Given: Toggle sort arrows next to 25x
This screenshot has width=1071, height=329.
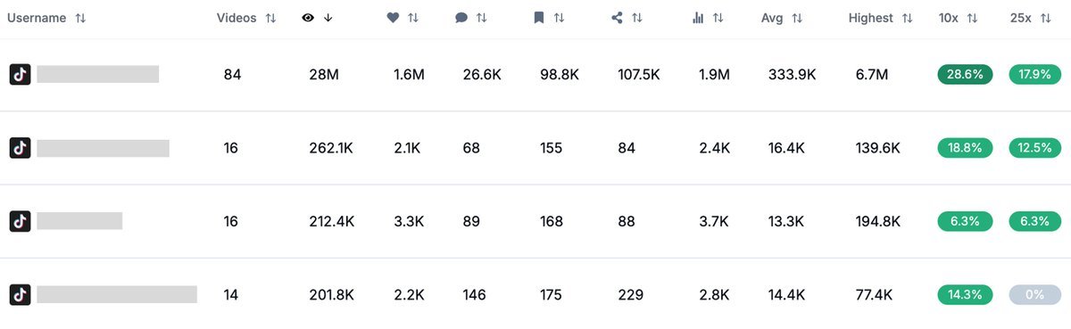Looking at the screenshot, I should (x=1045, y=18).
